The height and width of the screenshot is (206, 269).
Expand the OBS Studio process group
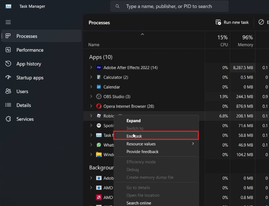pos(91,97)
